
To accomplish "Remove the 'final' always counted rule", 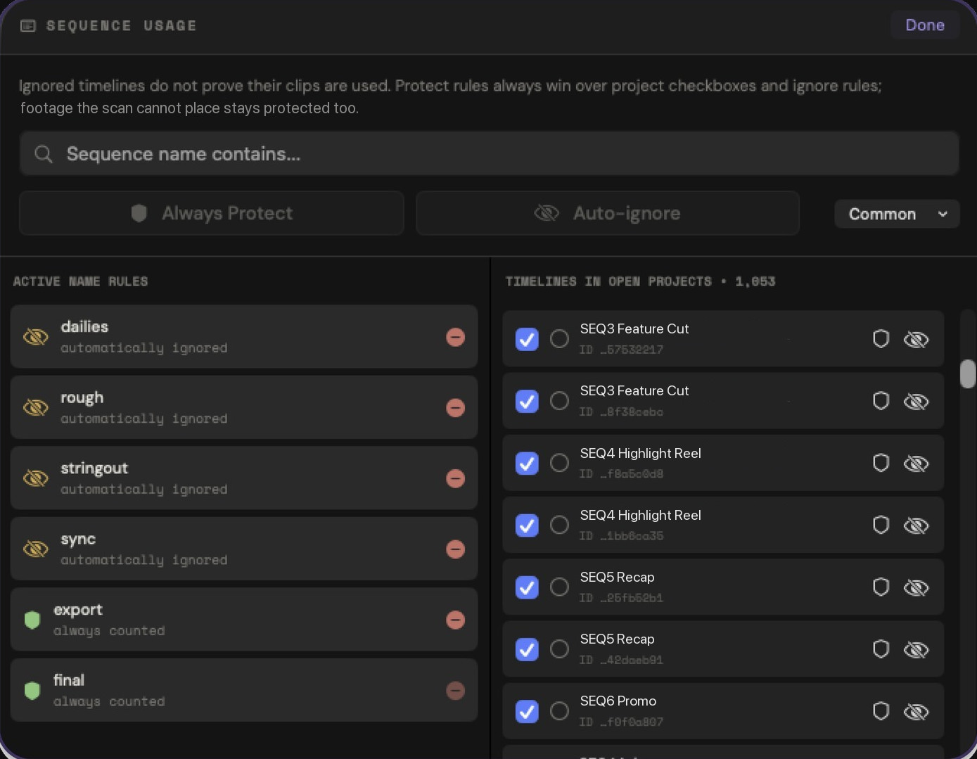I will point(455,691).
